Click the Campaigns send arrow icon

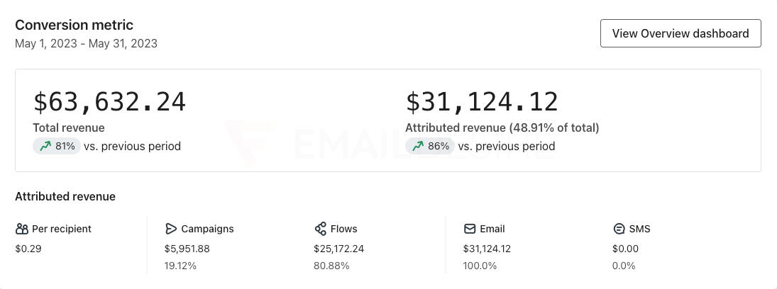point(170,229)
